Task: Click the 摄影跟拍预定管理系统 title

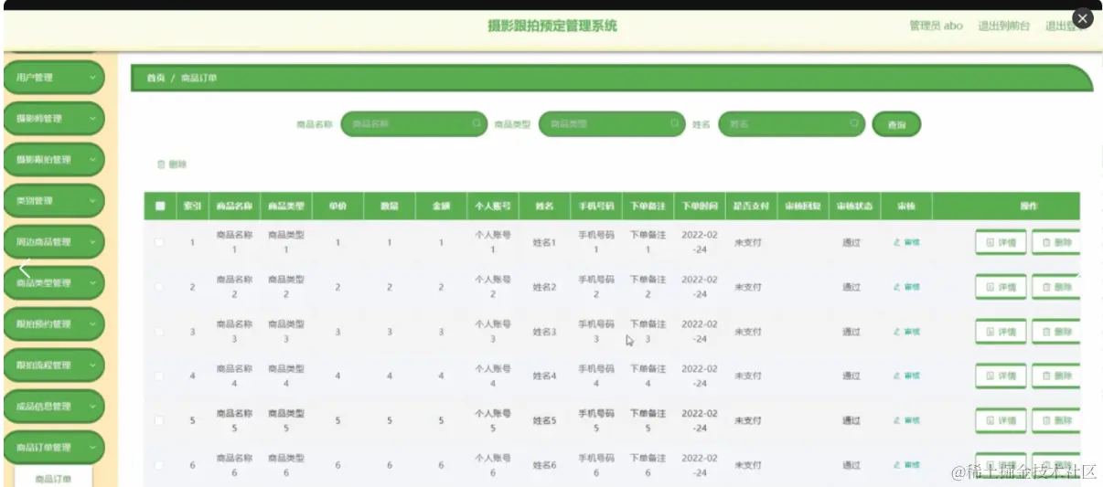Action: (x=552, y=26)
